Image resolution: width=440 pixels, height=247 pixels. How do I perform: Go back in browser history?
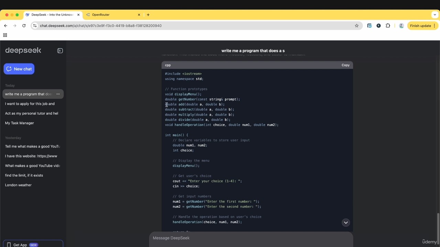(5, 26)
